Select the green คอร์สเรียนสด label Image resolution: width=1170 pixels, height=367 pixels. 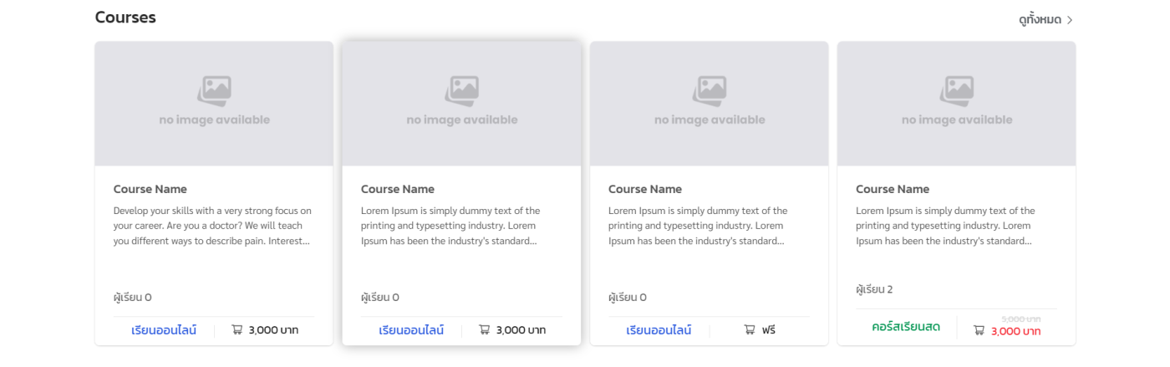(905, 327)
